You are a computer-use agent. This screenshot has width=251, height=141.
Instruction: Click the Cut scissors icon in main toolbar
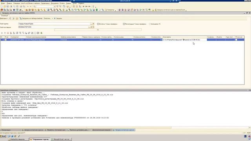pyautogui.click(x=11, y=6)
